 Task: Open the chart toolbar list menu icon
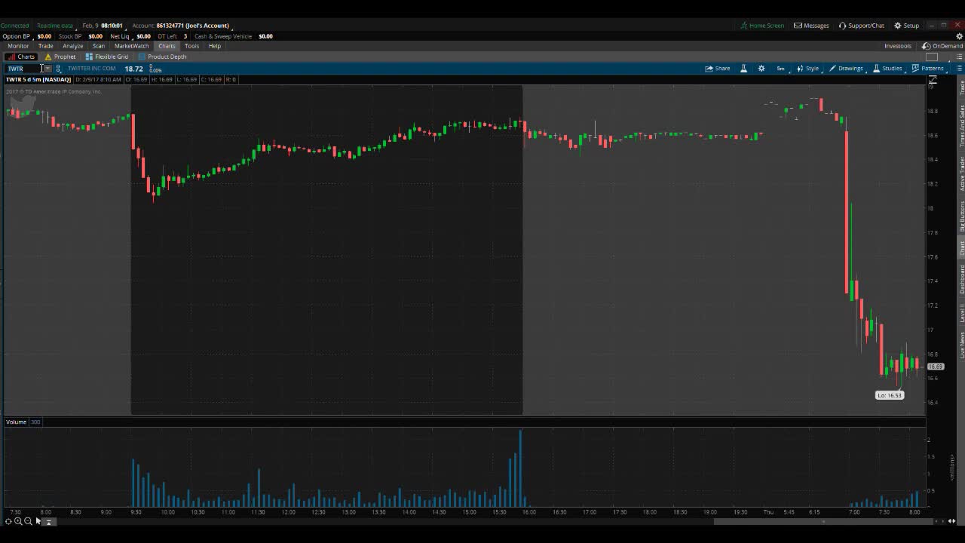pos(959,69)
